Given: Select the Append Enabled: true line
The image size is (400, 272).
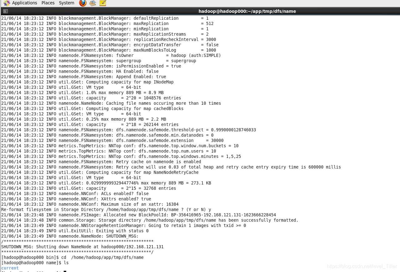Looking at the screenshot, I should tap(84, 77).
